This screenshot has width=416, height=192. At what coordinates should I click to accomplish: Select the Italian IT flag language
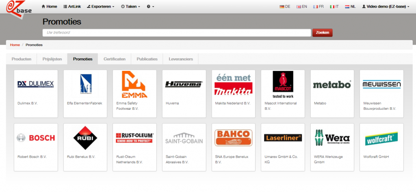click(335, 6)
